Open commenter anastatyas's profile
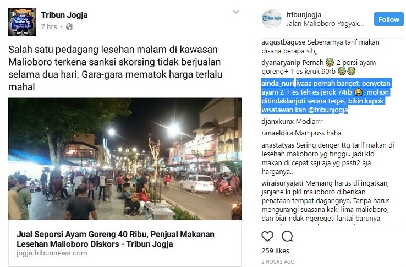Screen dimensions: 406x267 point(278,145)
